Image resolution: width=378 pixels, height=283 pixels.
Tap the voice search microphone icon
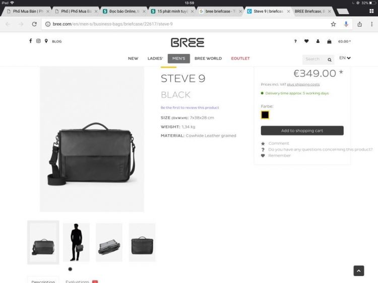tap(346, 24)
